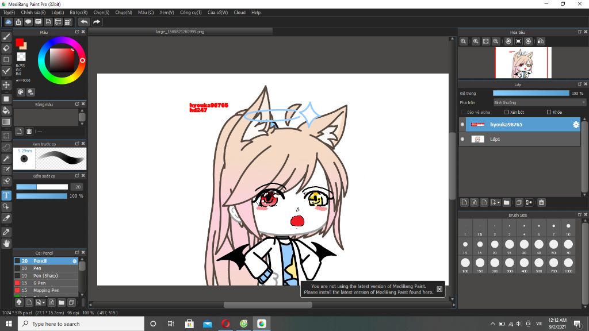Open the Cloud menu
Viewport: 589px width, 331px height.
coord(239,13)
